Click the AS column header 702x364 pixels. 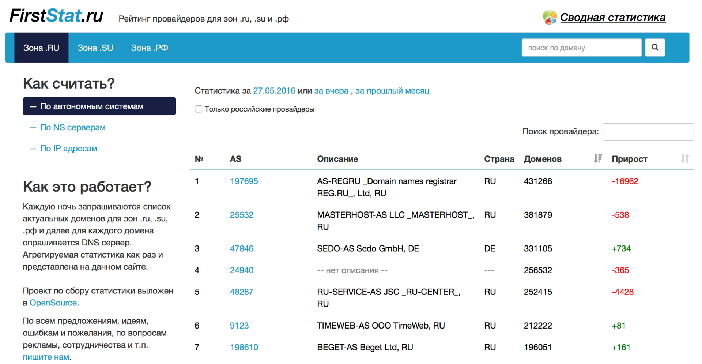click(235, 159)
